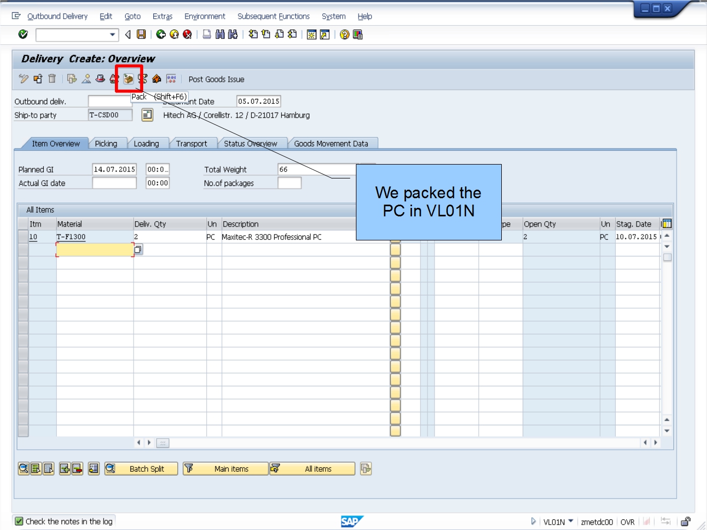Click the Last Page icon
The image size is (707, 530).
(x=292, y=34)
